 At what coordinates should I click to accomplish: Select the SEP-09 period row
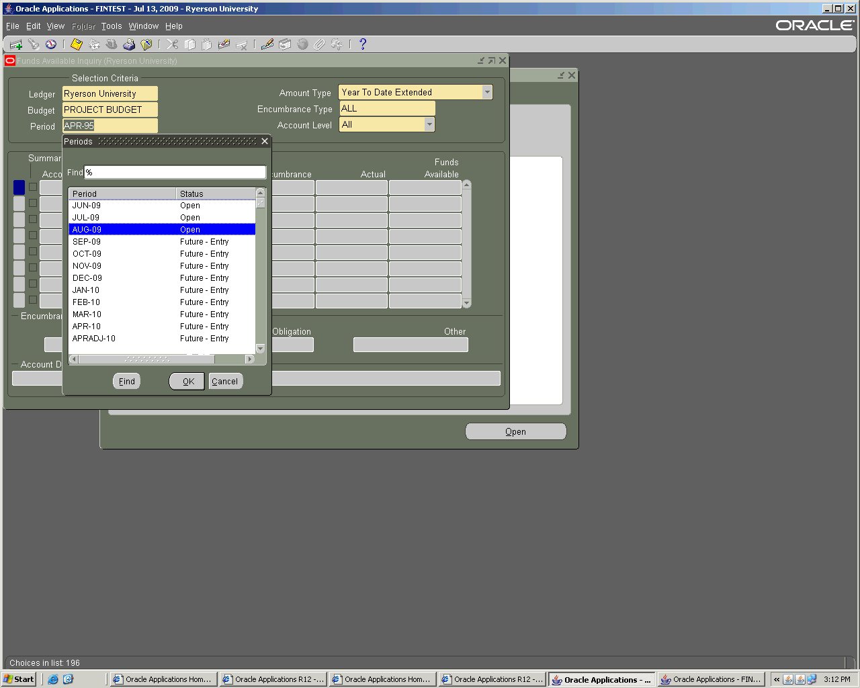pos(161,242)
